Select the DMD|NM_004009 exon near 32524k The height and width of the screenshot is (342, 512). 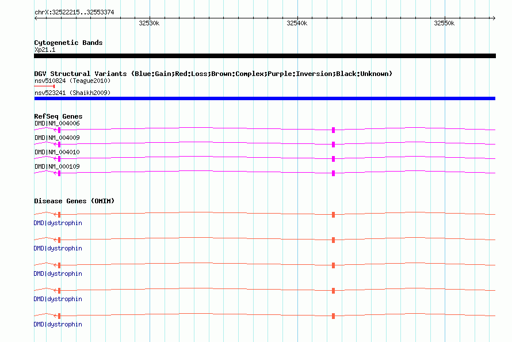pyautogui.click(x=59, y=145)
